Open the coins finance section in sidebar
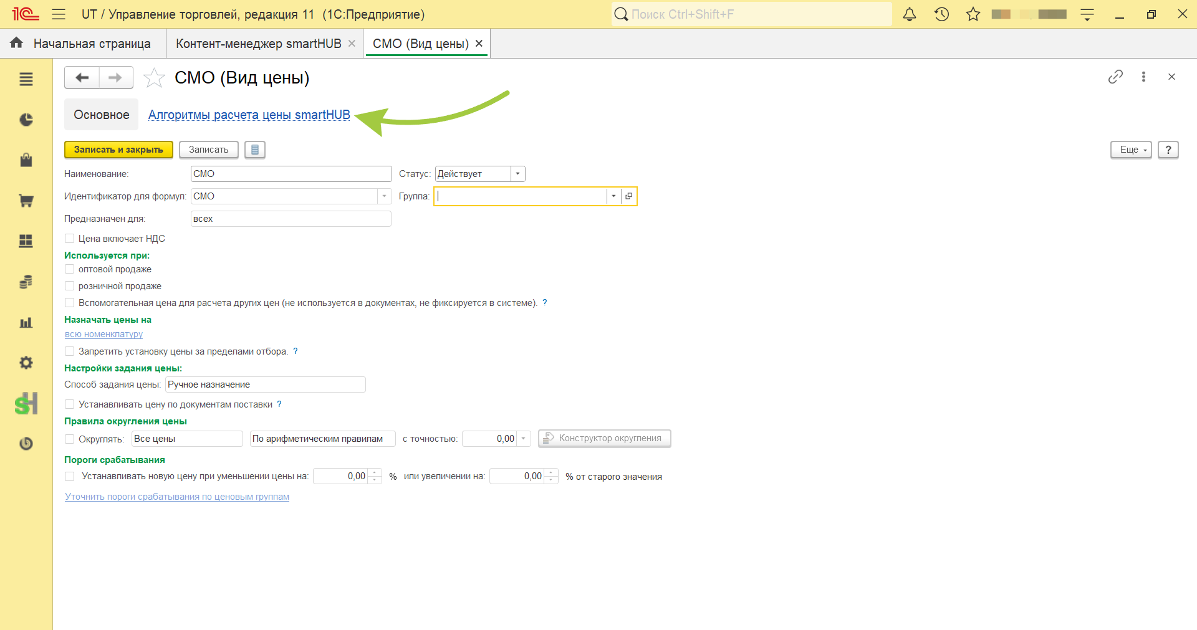Screen dimensions: 1197x630 point(26,282)
